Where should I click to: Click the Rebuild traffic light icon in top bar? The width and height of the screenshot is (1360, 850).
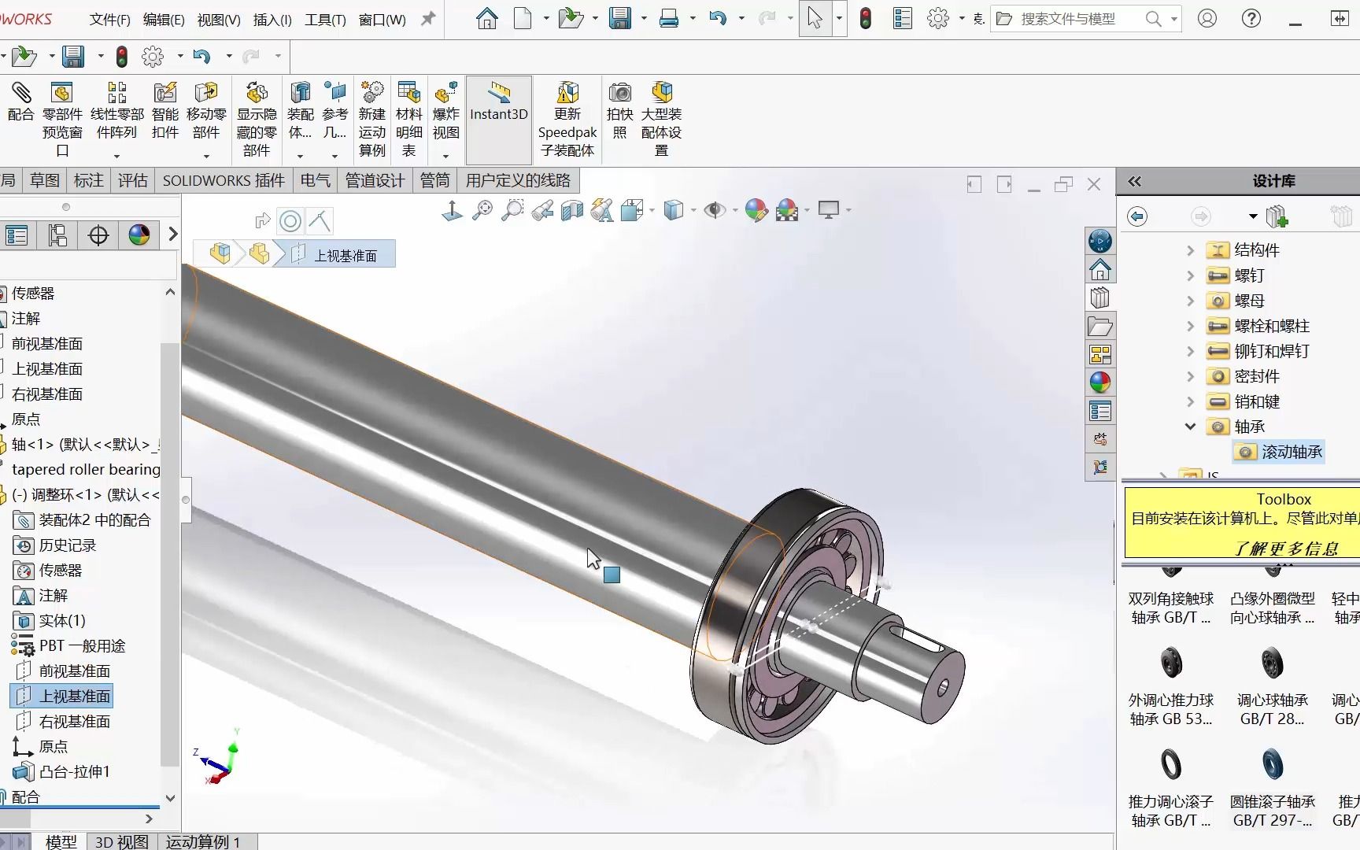pyautogui.click(x=866, y=18)
